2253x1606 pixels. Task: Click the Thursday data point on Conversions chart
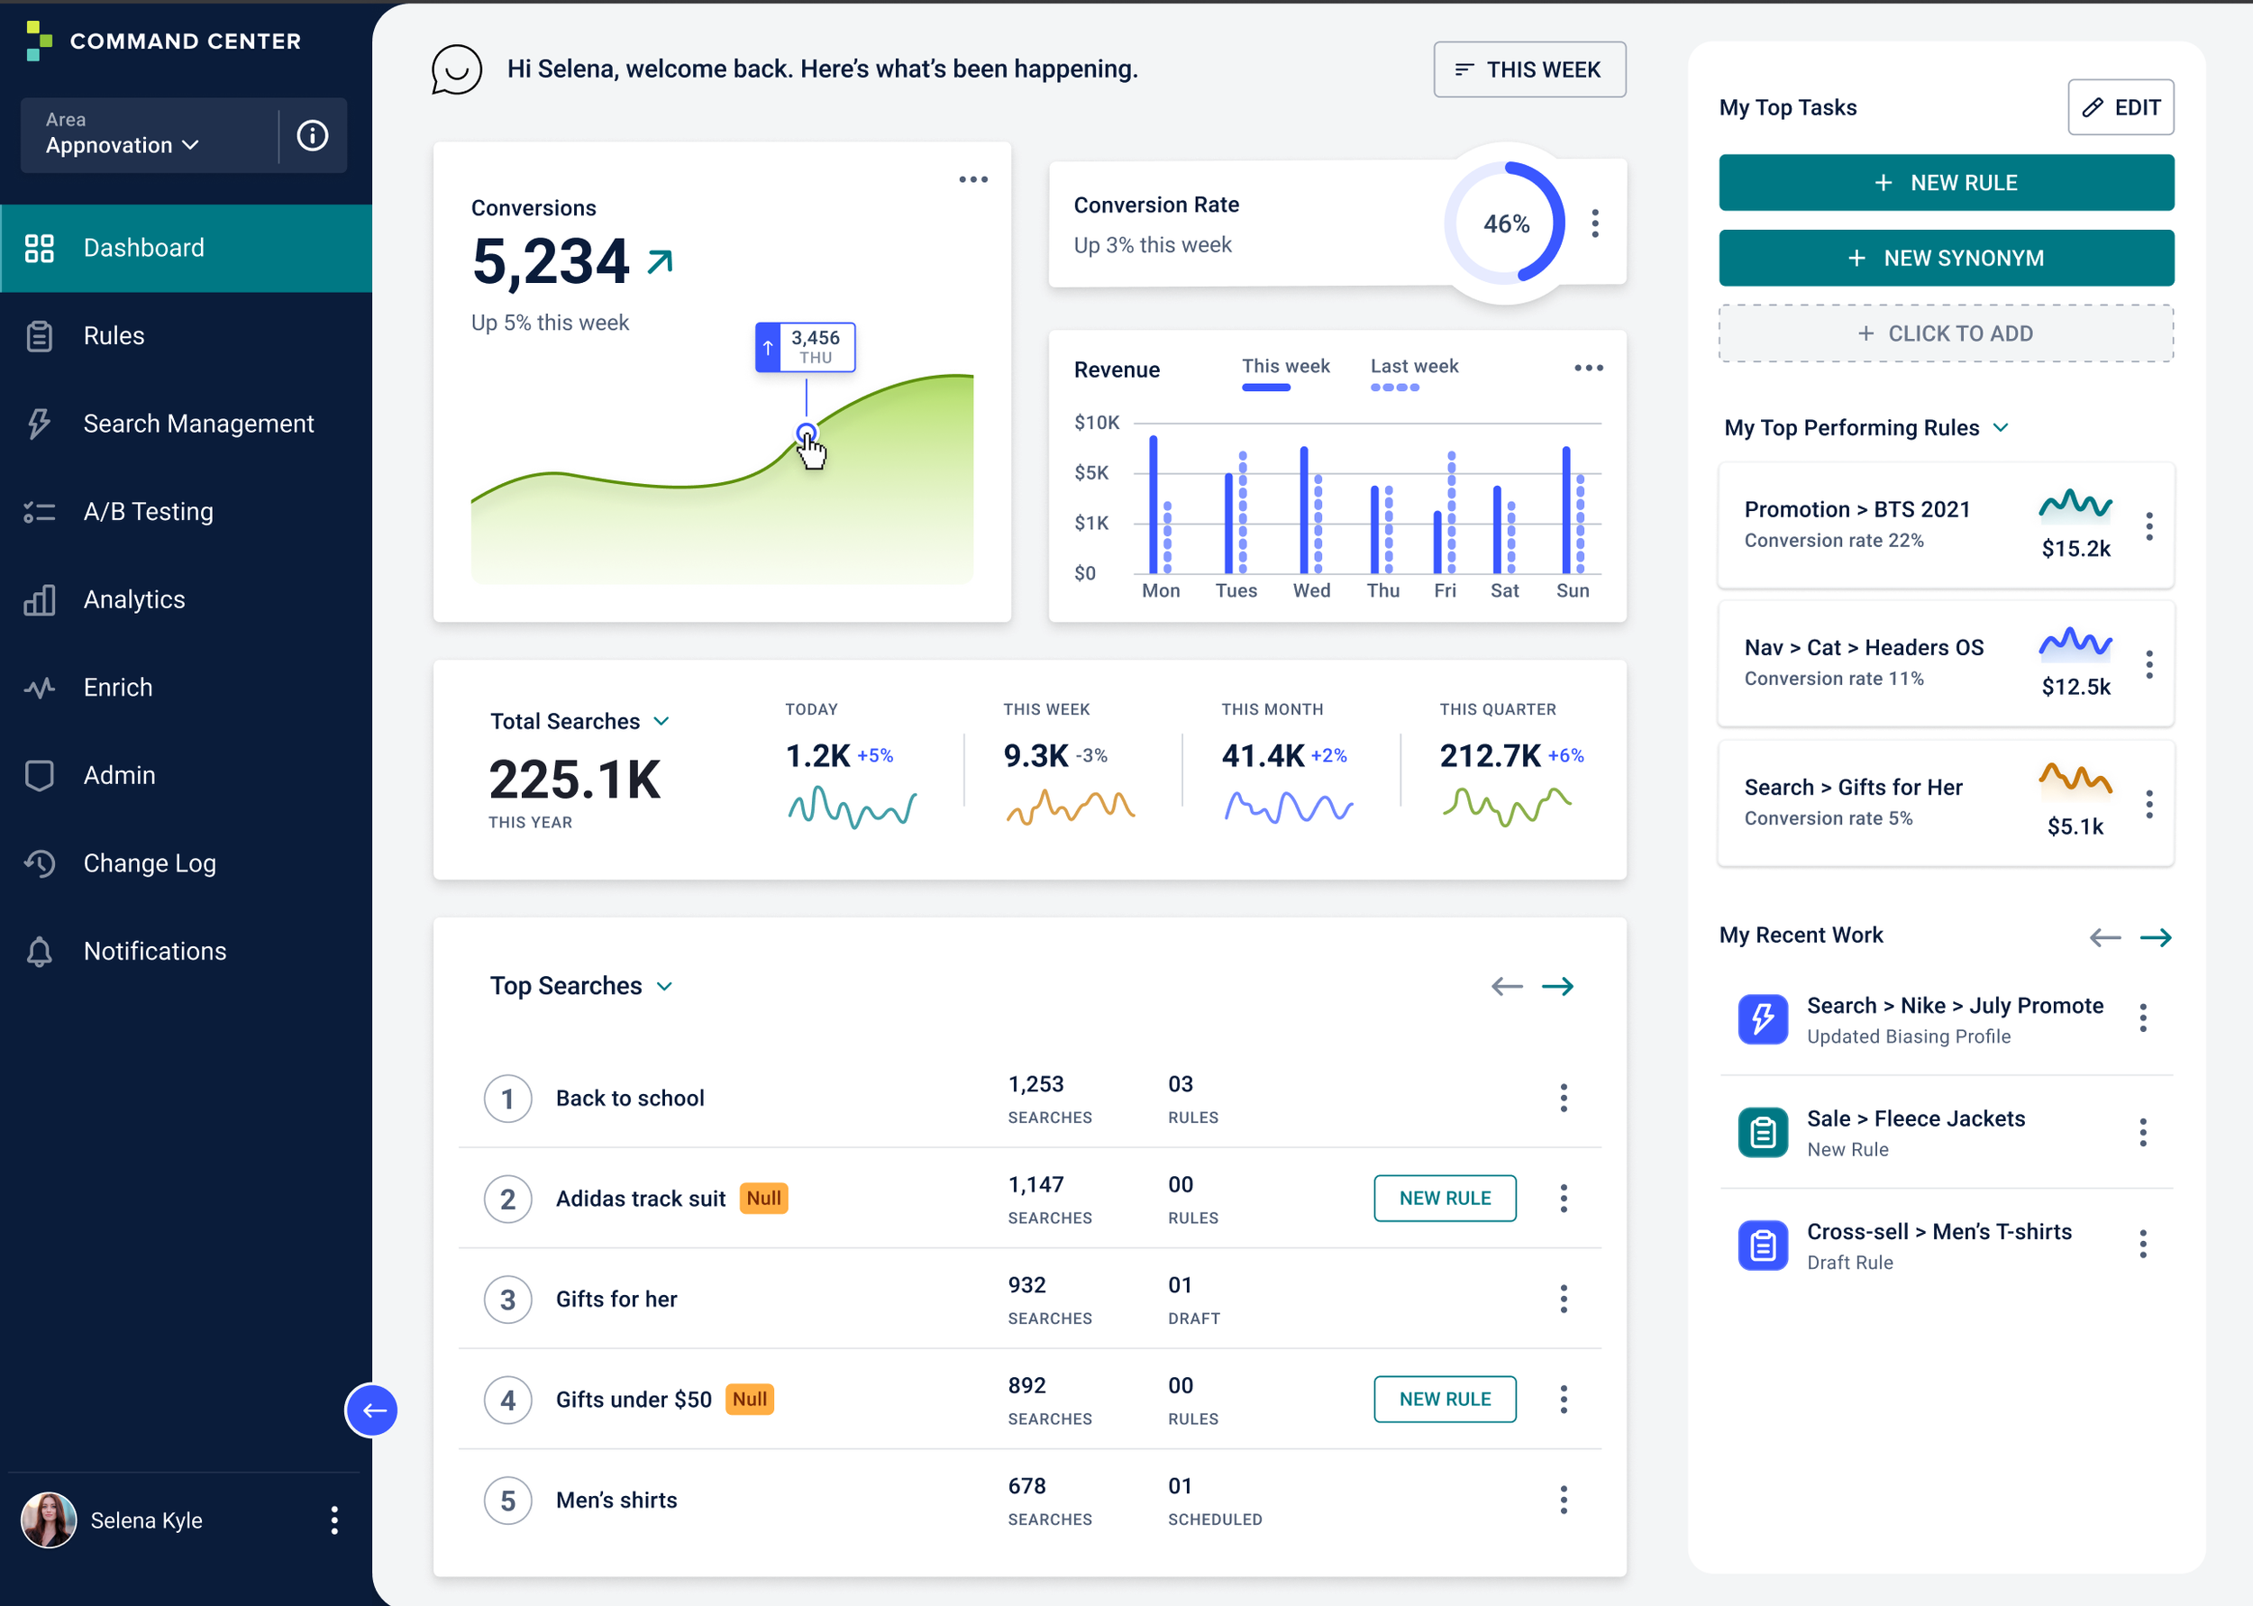[x=806, y=433]
